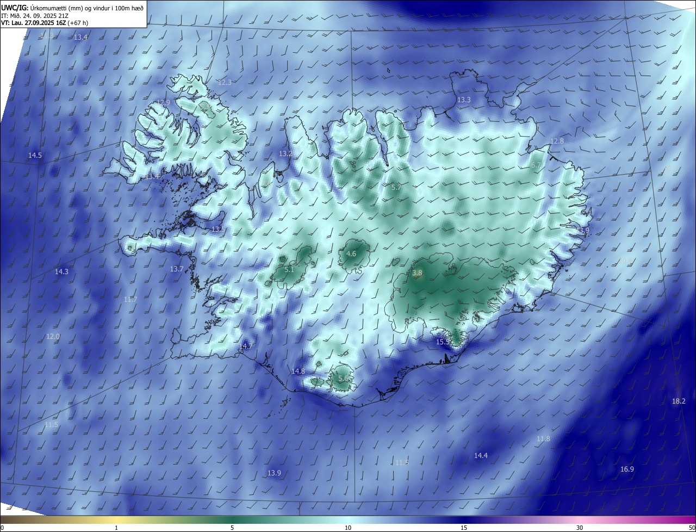
Task: Select the 13.7 value label
Action: (177, 269)
